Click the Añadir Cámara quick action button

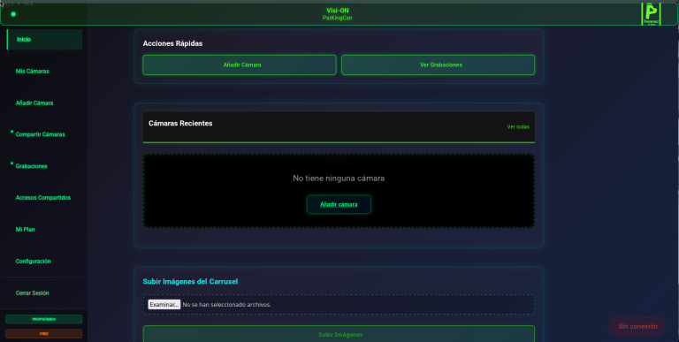[240, 65]
